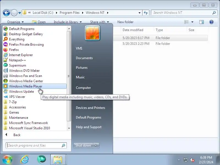Open the Everything search app icon
This screenshot has height=165, width=220.
[x=5, y=39]
